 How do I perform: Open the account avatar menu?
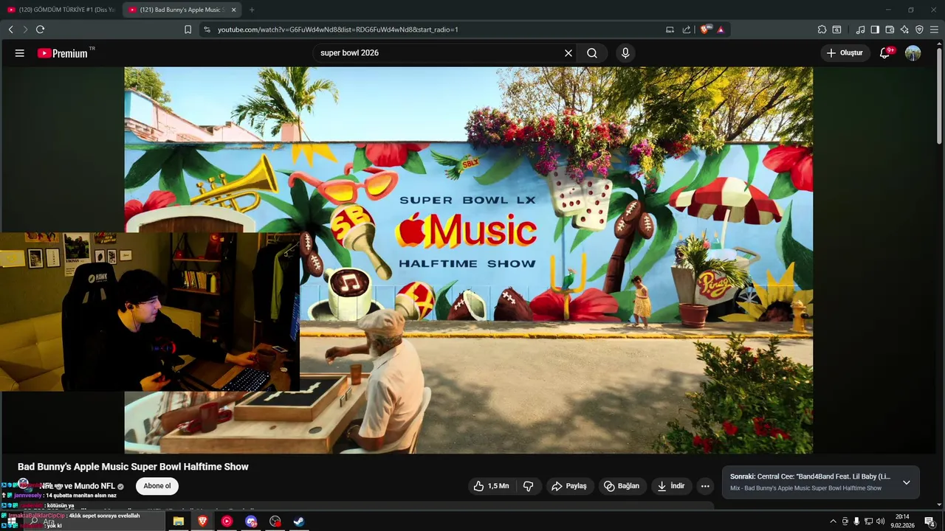913,53
